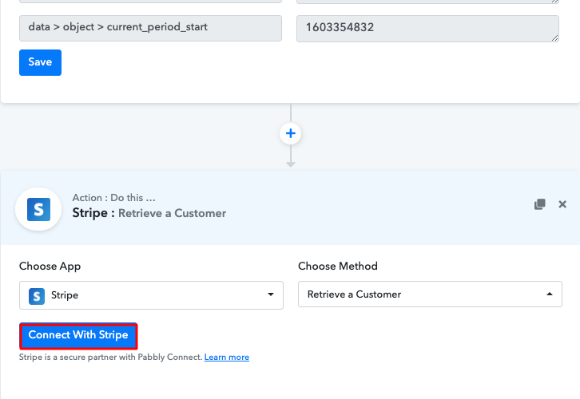Image resolution: width=580 pixels, height=399 pixels.
Task: Click the Choose App label
Action: [x=50, y=267]
